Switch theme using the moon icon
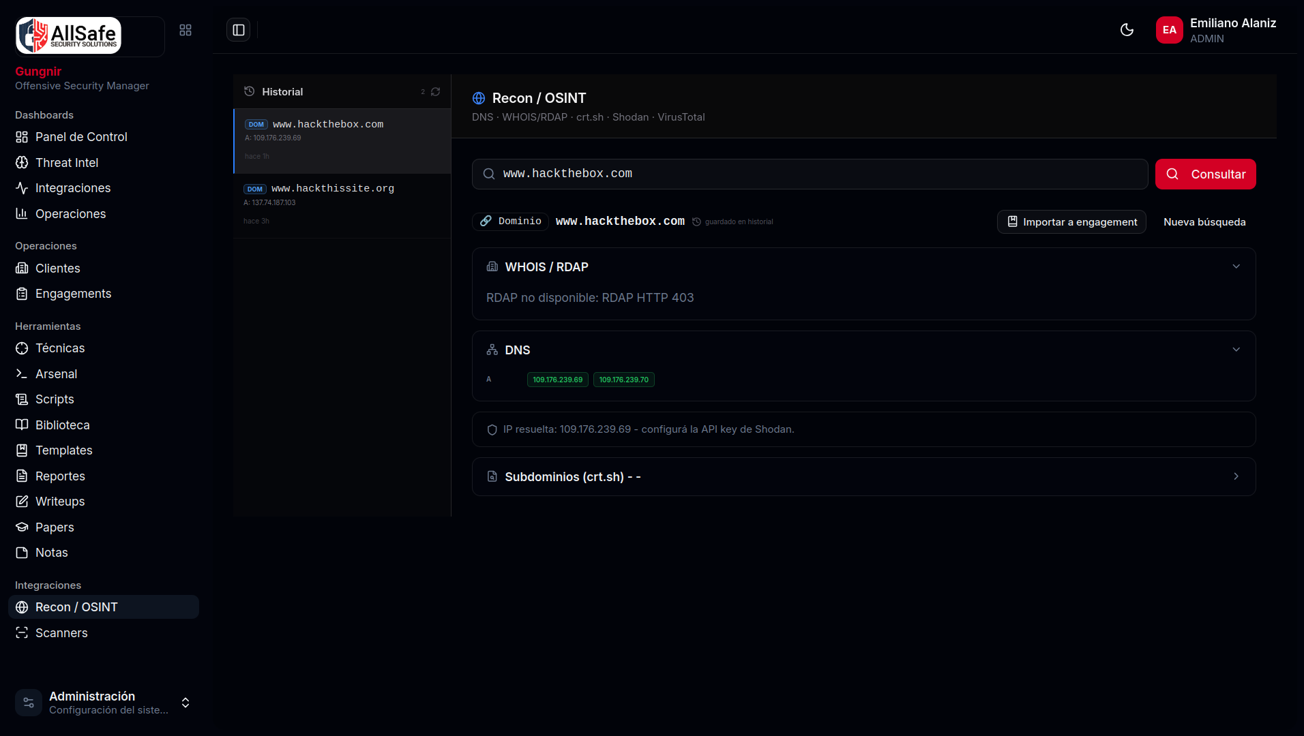Viewport: 1304px width, 736px height. coord(1127,30)
